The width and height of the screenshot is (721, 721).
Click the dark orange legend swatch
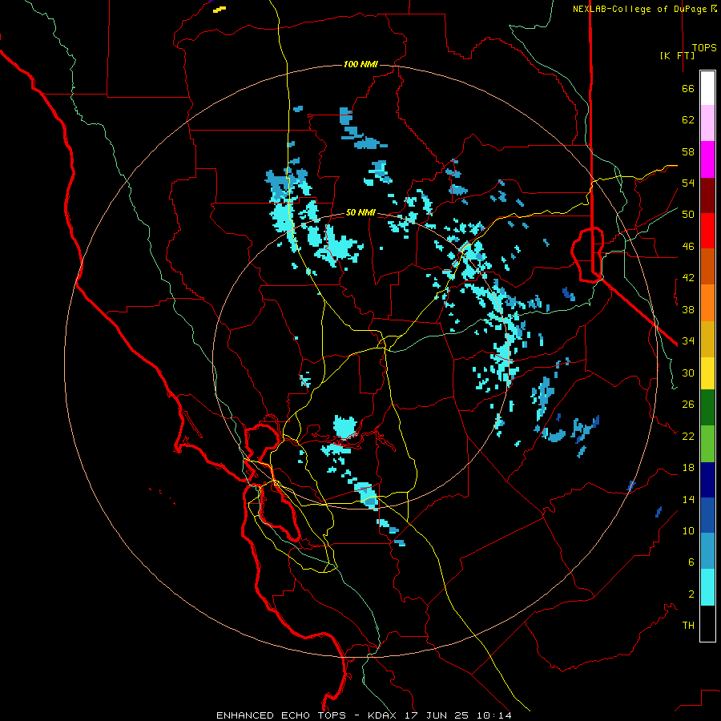point(707,267)
